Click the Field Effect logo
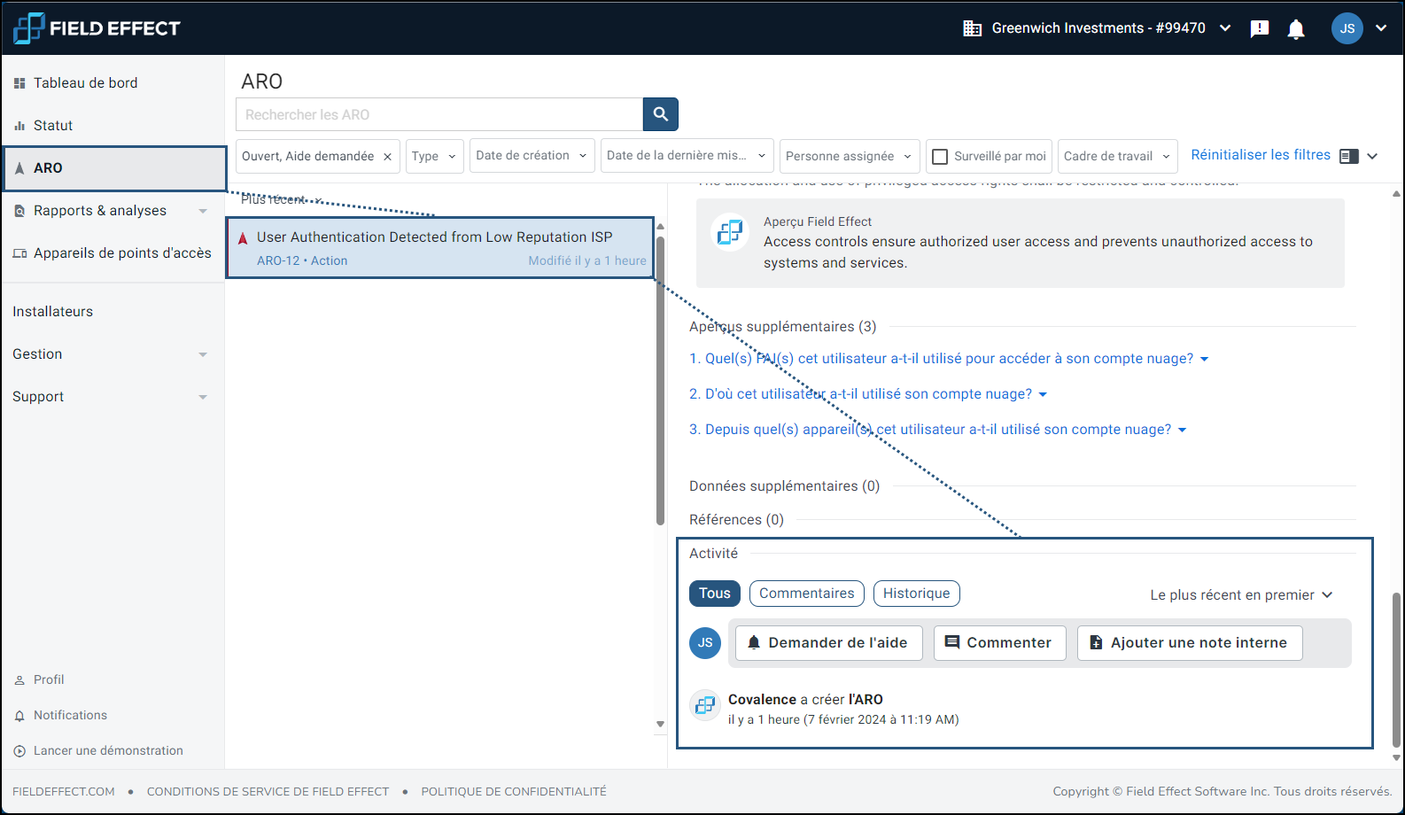The image size is (1405, 815). [x=97, y=28]
